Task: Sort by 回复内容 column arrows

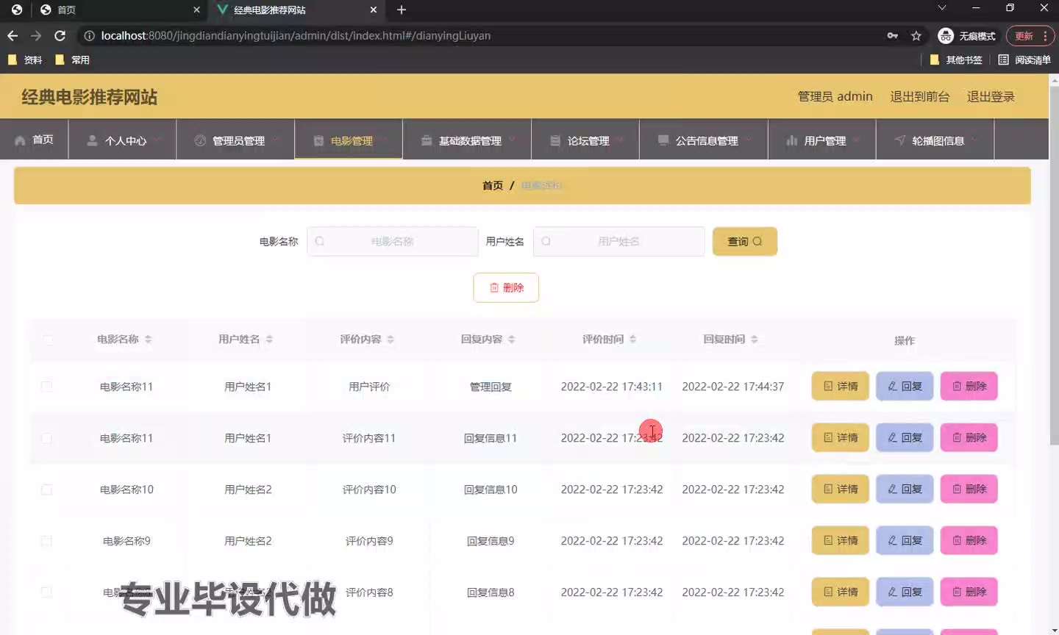Action: [511, 339]
